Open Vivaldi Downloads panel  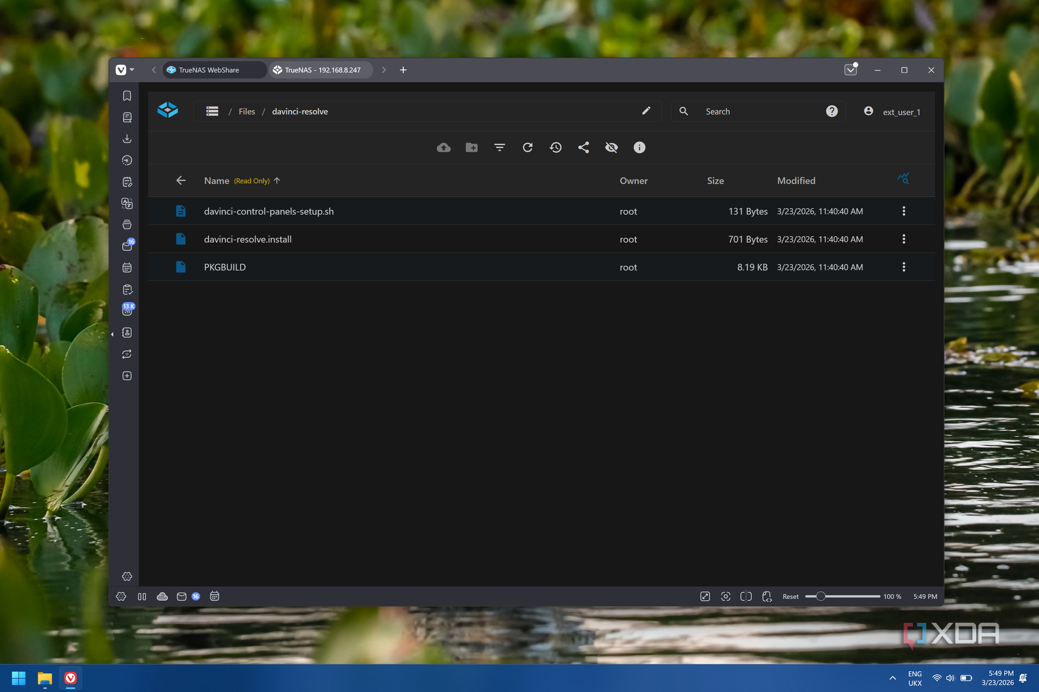127,138
